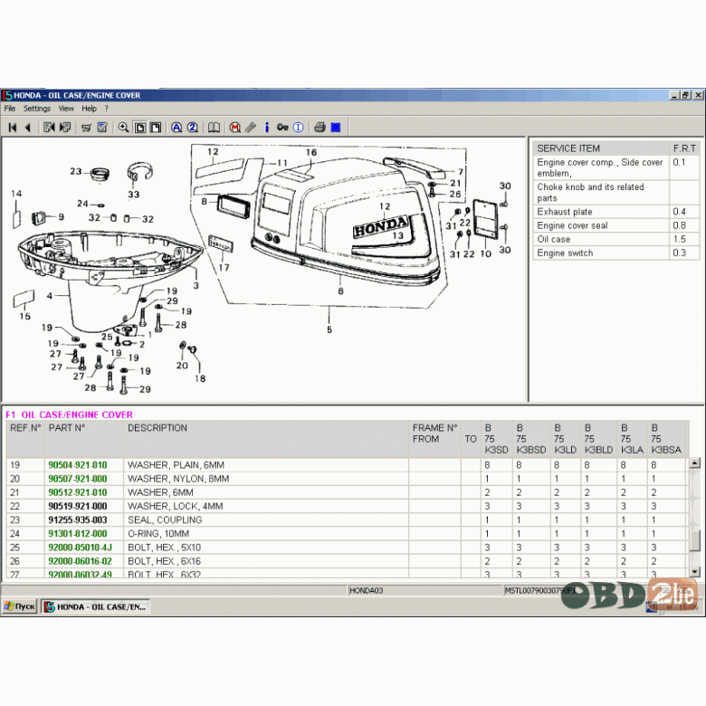Click the circled 'I' icon
The width and height of the screenshot is (706, 706).
tap(299, 128)
